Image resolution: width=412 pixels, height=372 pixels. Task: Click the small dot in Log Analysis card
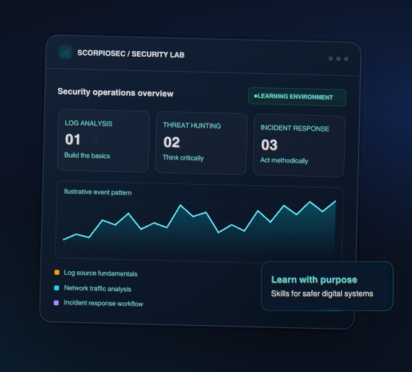point(95,140)
